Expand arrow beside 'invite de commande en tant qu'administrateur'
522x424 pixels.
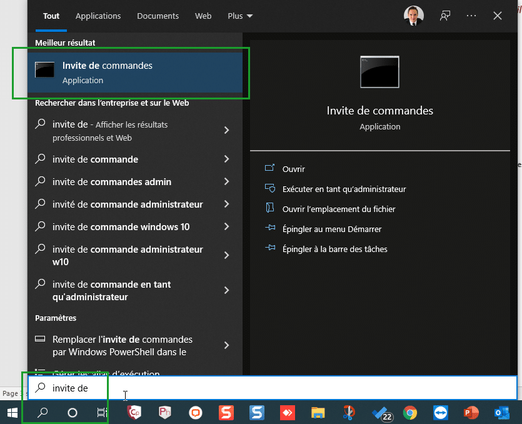[227, 290]
